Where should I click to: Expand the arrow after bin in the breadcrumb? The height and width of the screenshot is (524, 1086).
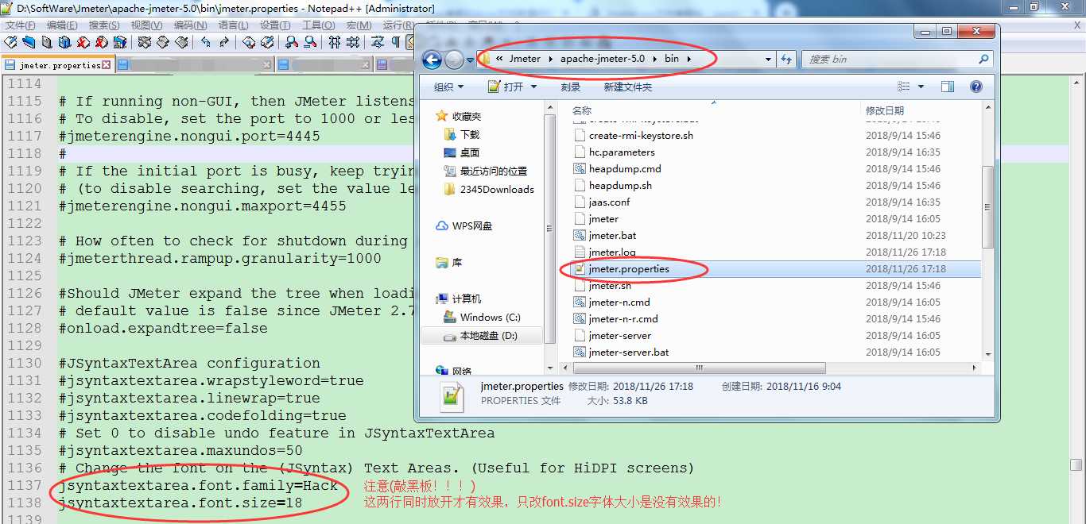pos(689,59)
